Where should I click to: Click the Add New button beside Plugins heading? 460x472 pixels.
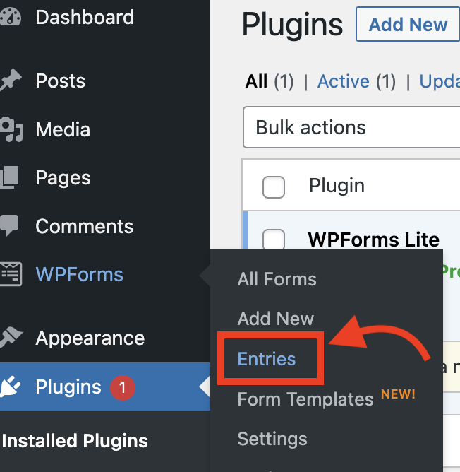pyautogui.click(x=408, y=25)
